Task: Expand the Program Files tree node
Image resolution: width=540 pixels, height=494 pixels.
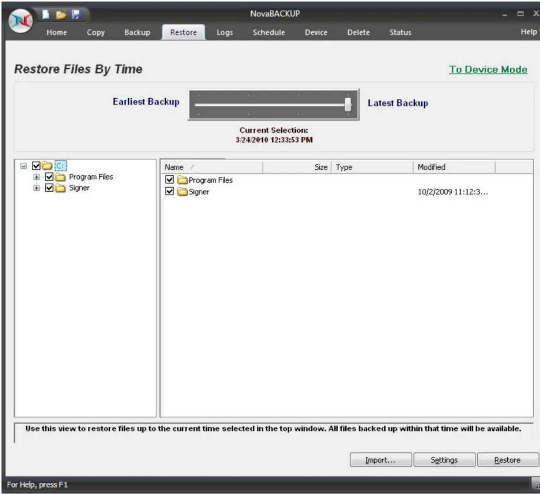Action: click(37, 177)
